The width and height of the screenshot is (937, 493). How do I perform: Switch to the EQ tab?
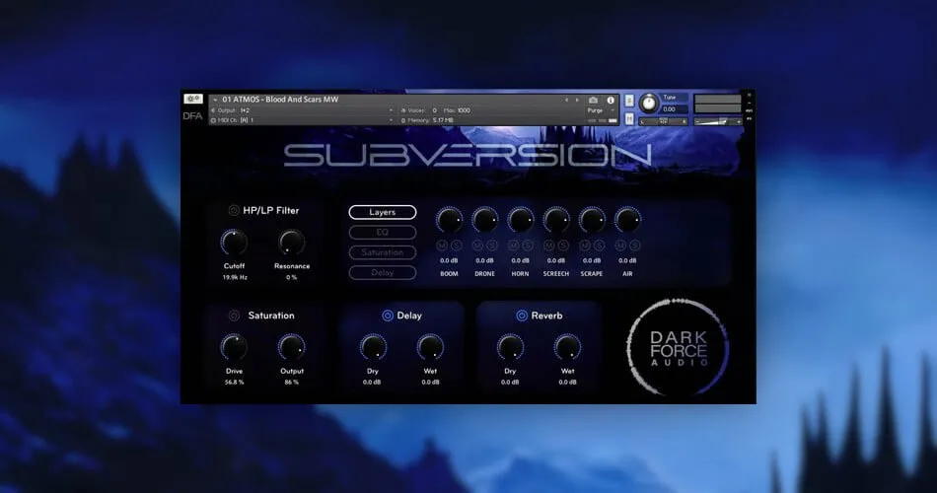383,233
